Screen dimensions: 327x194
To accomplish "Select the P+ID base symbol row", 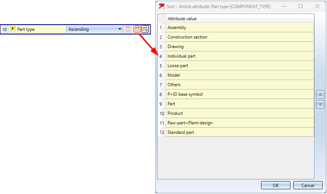I will coord(240,94).
